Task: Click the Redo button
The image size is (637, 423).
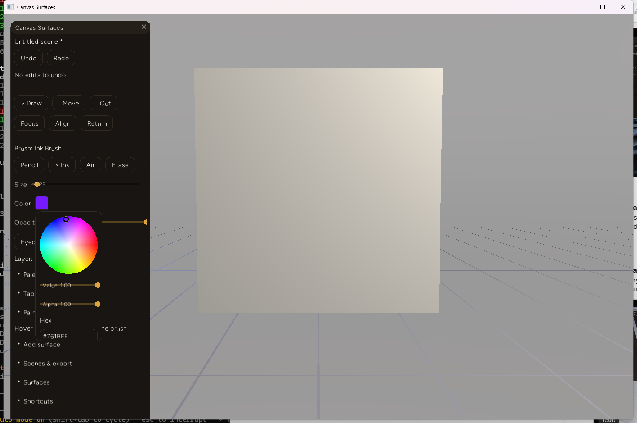Action: click(61, 58)
